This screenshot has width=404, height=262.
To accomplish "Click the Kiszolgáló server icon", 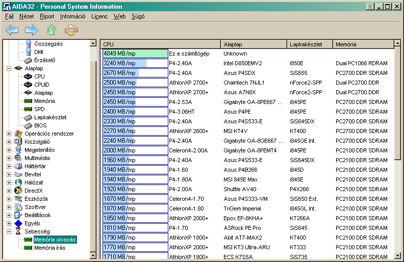I will (x=18, y=142).
